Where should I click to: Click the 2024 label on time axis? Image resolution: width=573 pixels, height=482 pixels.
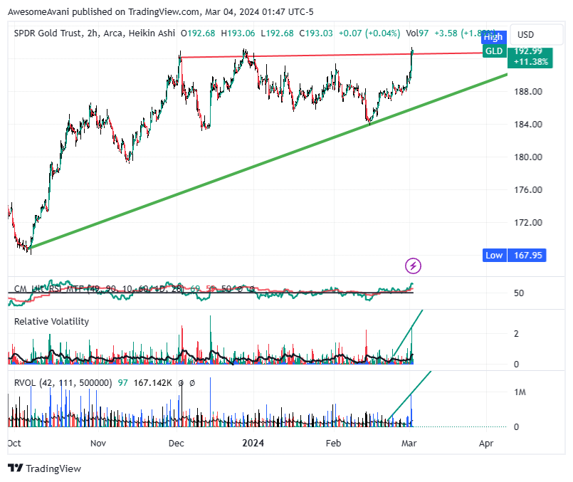coord(253,443)
